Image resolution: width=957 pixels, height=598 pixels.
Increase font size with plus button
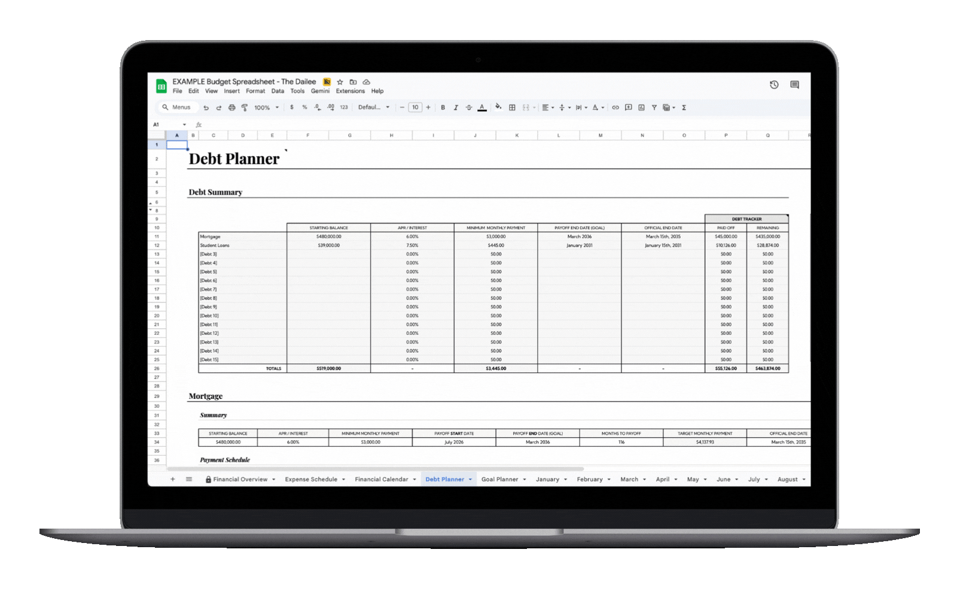pos(428,108)
